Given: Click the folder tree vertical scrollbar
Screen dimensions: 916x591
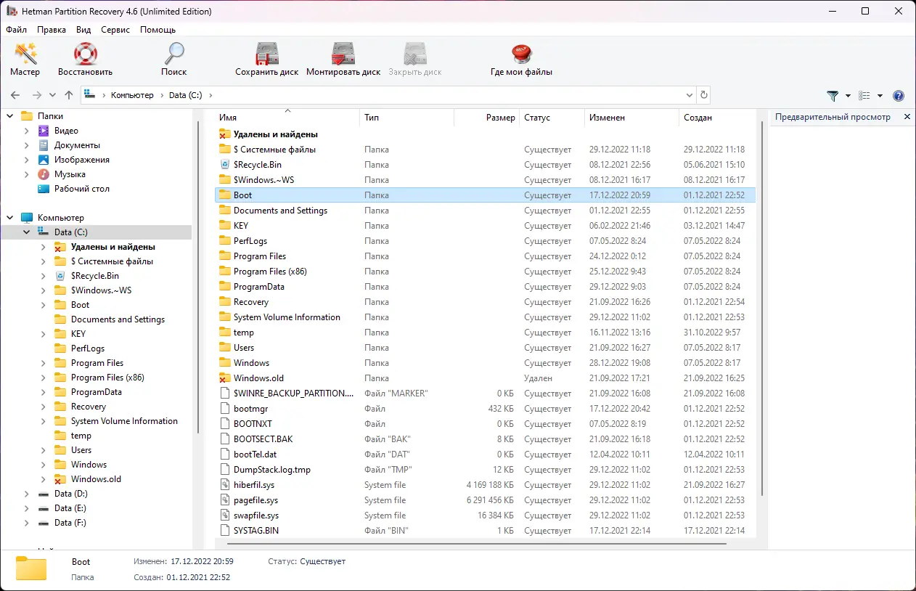Looking at the screenshot, I should (x=197, y=278).
